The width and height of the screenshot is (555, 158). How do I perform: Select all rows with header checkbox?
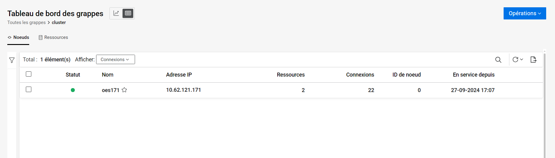click(29, 74)
